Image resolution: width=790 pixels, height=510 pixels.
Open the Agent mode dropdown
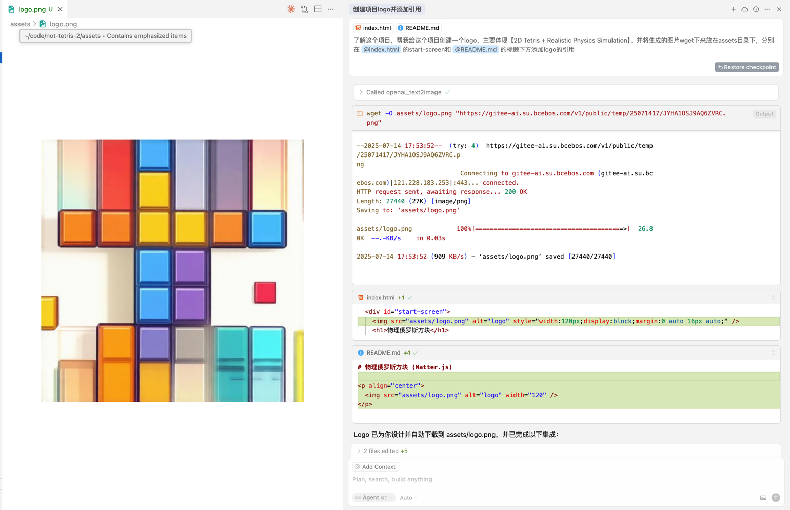tap(374, 498)
